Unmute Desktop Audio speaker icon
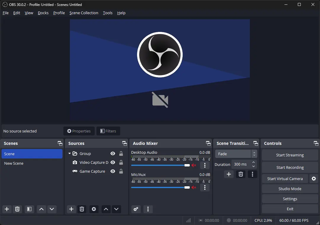 point(194,165)
